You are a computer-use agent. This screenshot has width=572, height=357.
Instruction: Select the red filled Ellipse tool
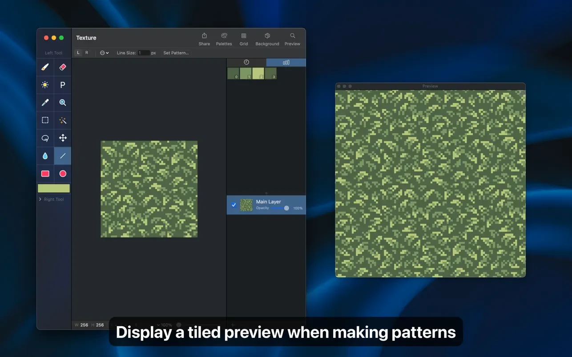coord(63,174)
